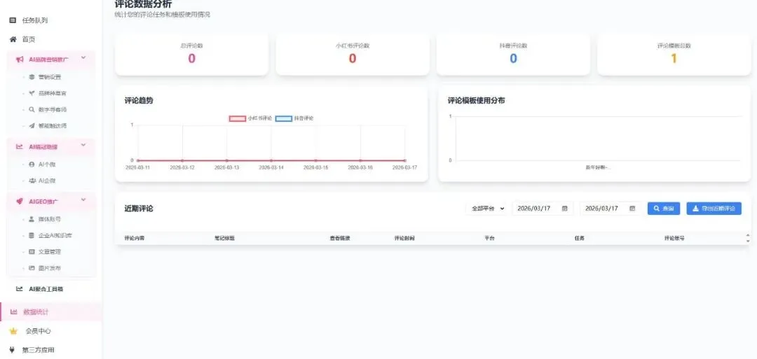Collapse the AI私域 section chevron
Viewport: 757px width, 359px height.
tap(83, 145)
